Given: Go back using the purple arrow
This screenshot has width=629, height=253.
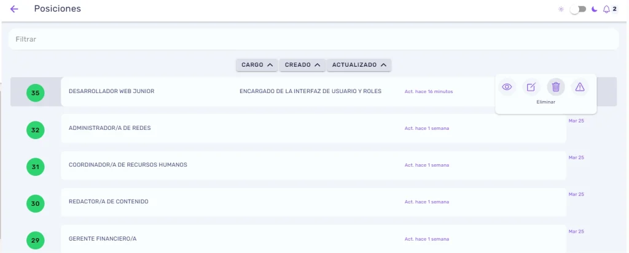Looking at the screenshot, I should point(14,9).
